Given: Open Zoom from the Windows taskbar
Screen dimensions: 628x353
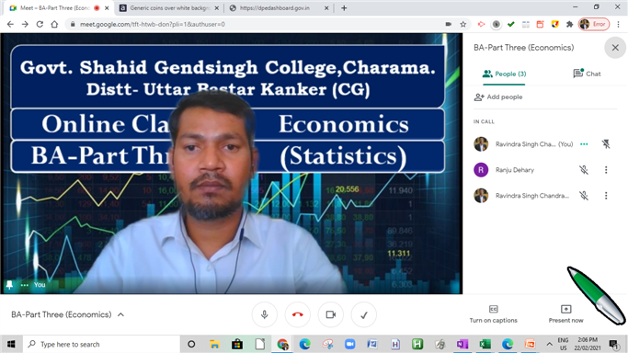Looking at the screenshot, I should click(350, 344).
